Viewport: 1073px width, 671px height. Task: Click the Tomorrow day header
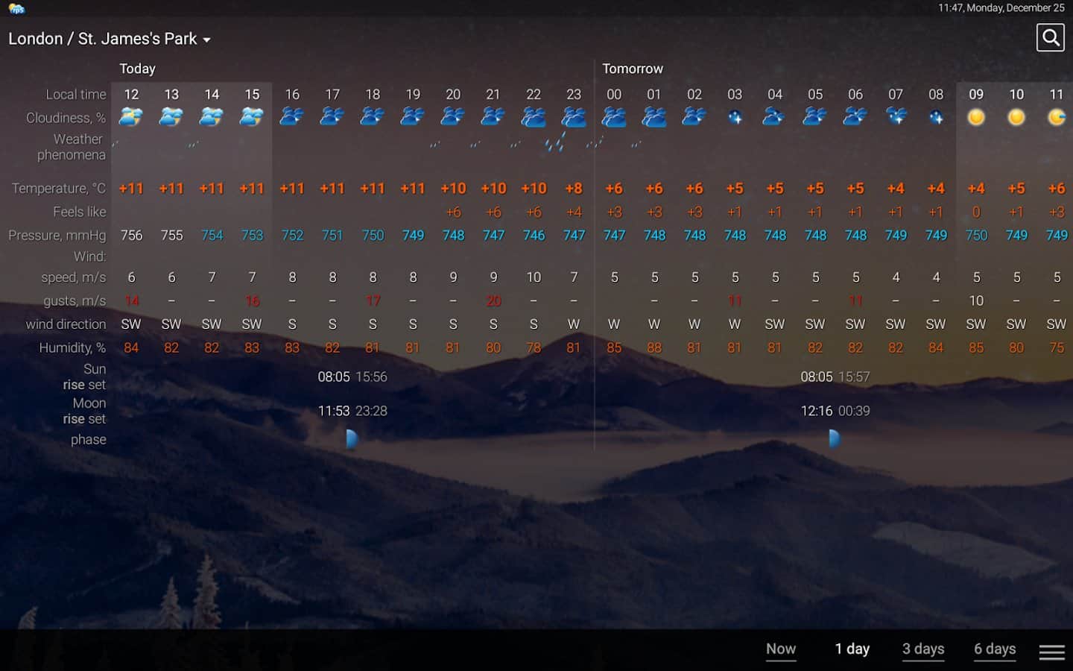tap(632, 69)
